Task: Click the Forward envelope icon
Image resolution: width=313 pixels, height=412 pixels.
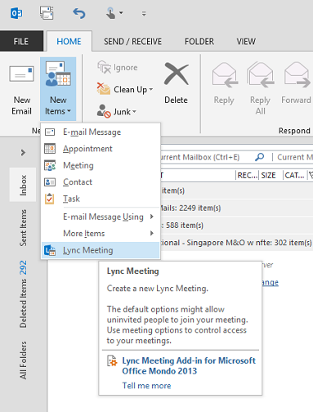Action: tap(297, 74)
